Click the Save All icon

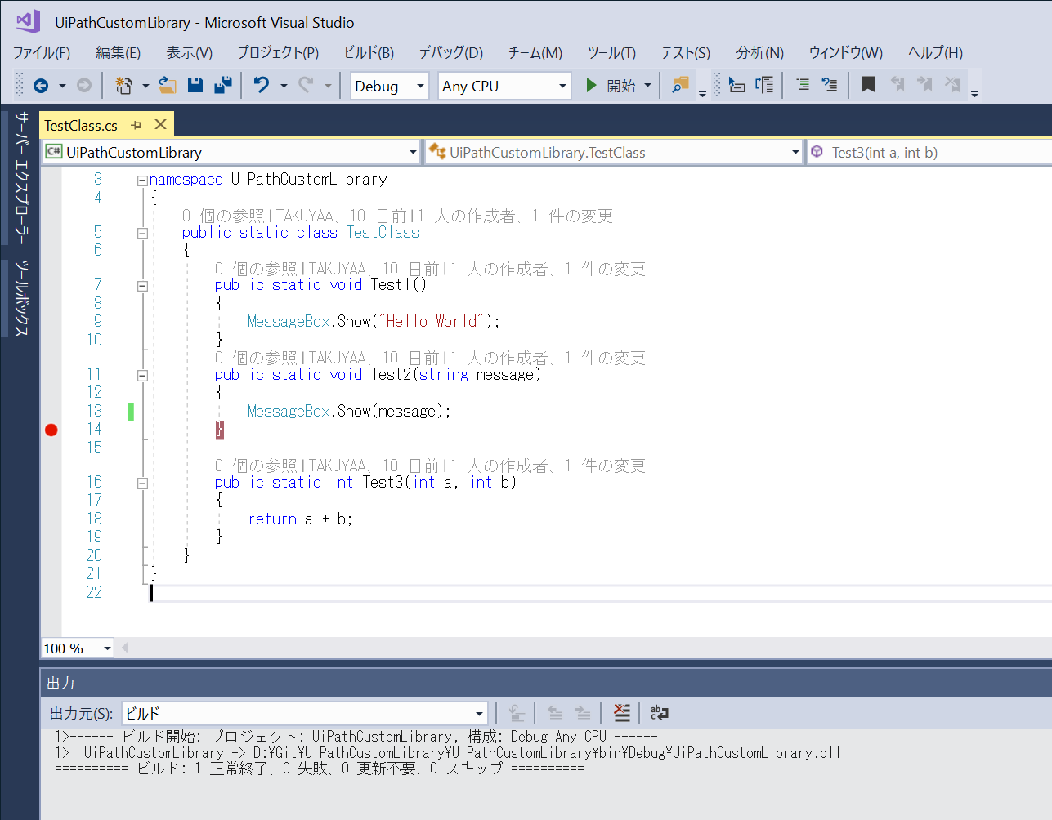(x=222, y=85)
